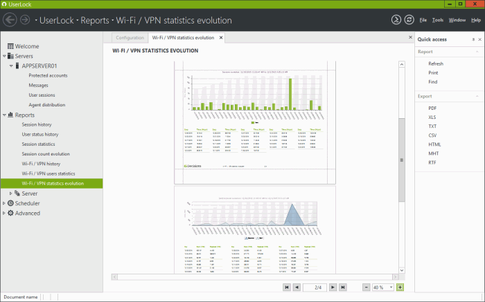Click the Servers icon in tree
The image size is (485, 302).
10,56
